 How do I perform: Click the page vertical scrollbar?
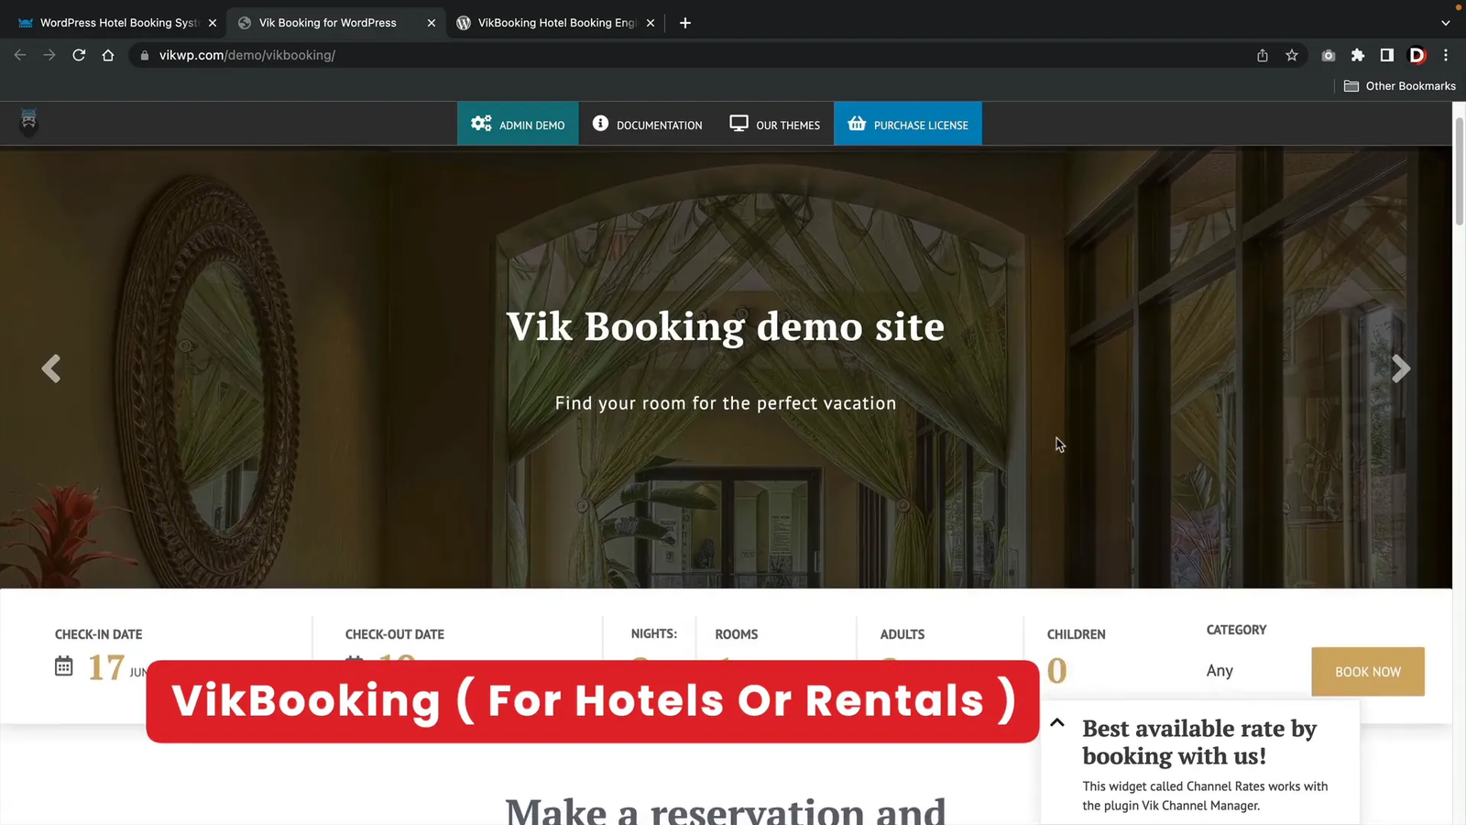click(x=1459, y=172)
